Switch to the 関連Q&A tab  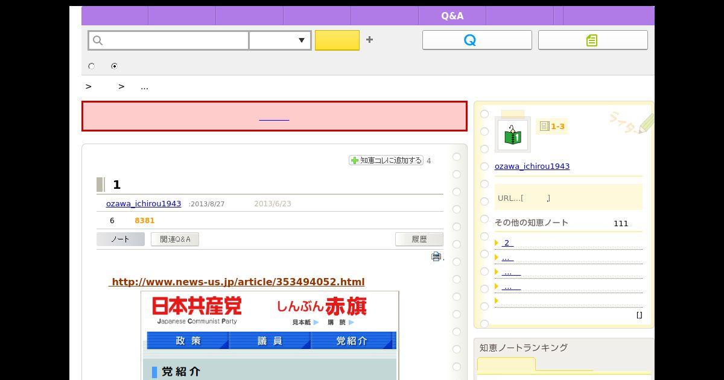175,239
